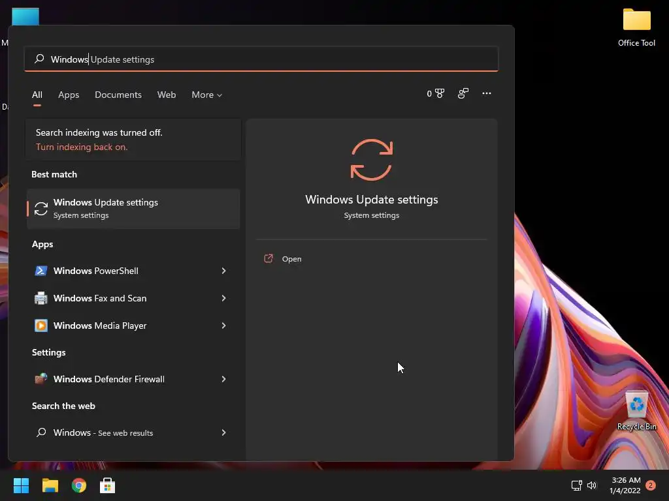Viewport: 669px width, 501px height.
Task: Click Open in the preview pane
Action: pos(292,259)
